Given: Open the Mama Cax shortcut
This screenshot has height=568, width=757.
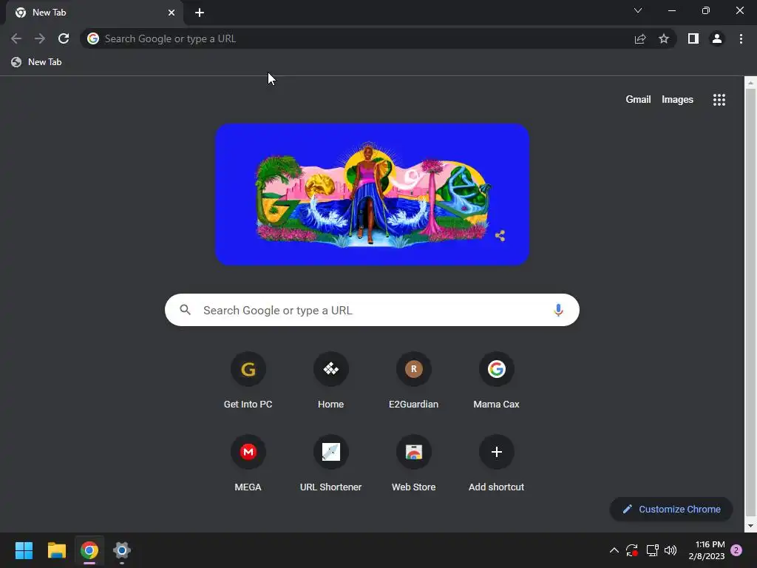Looking at the screenshot, I should (x=496, y=381).
